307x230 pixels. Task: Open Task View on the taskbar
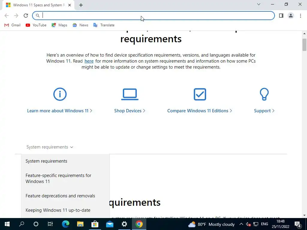(50, 224)
